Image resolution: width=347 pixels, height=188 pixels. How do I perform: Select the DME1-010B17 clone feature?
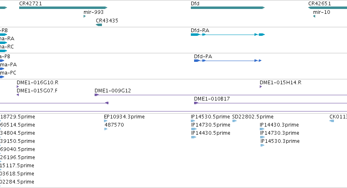pos(270,103)
